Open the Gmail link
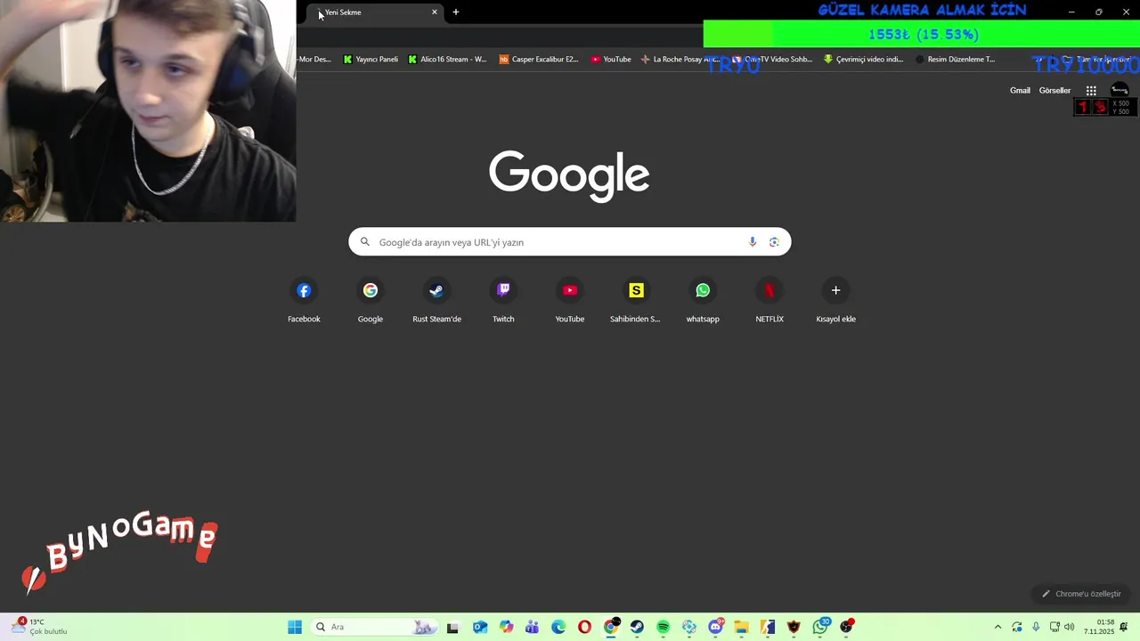Viewport: 1140px width, 641px height. pyautogui.click(x=1020, y=91)
